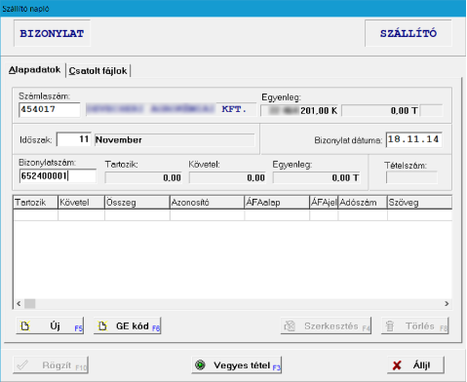Switch to the Alapadatok tab
Viewport: 467px width, 382px height.
35,70
